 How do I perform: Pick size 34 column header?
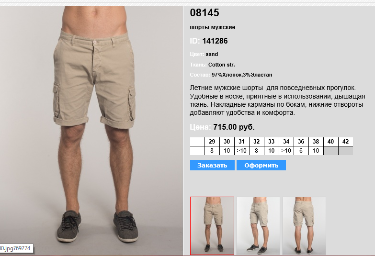click(x=286, y=142)
